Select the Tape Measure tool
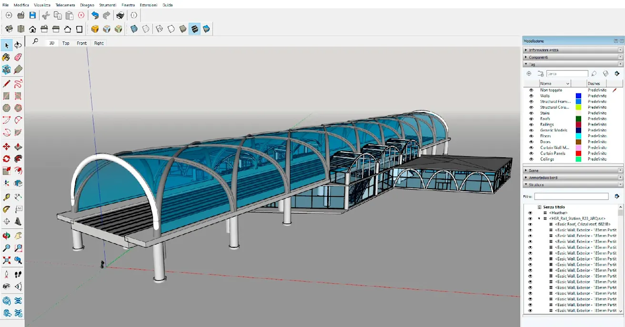Screen dimensions: 625x327 click(x=7, y=197)
